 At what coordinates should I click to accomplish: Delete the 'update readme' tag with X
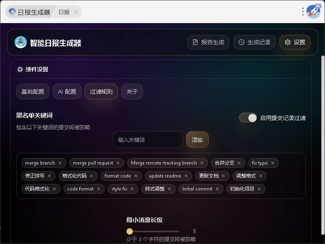[x=186, y=176]
